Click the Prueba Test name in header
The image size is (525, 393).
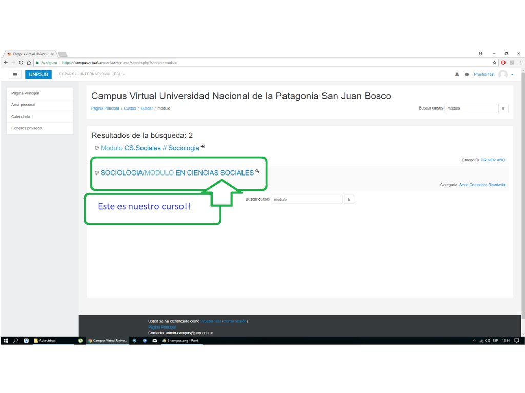[484, 74]
